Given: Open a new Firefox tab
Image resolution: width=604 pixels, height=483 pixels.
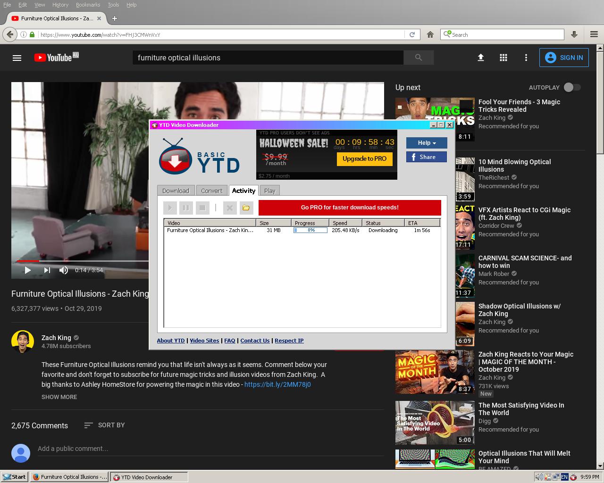Looking at the screenshot, I should pos(114,18).
